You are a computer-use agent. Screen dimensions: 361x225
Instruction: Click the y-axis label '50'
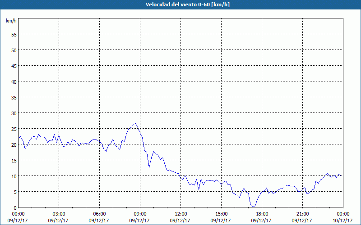pyautogui.click(x=14, y=50)
